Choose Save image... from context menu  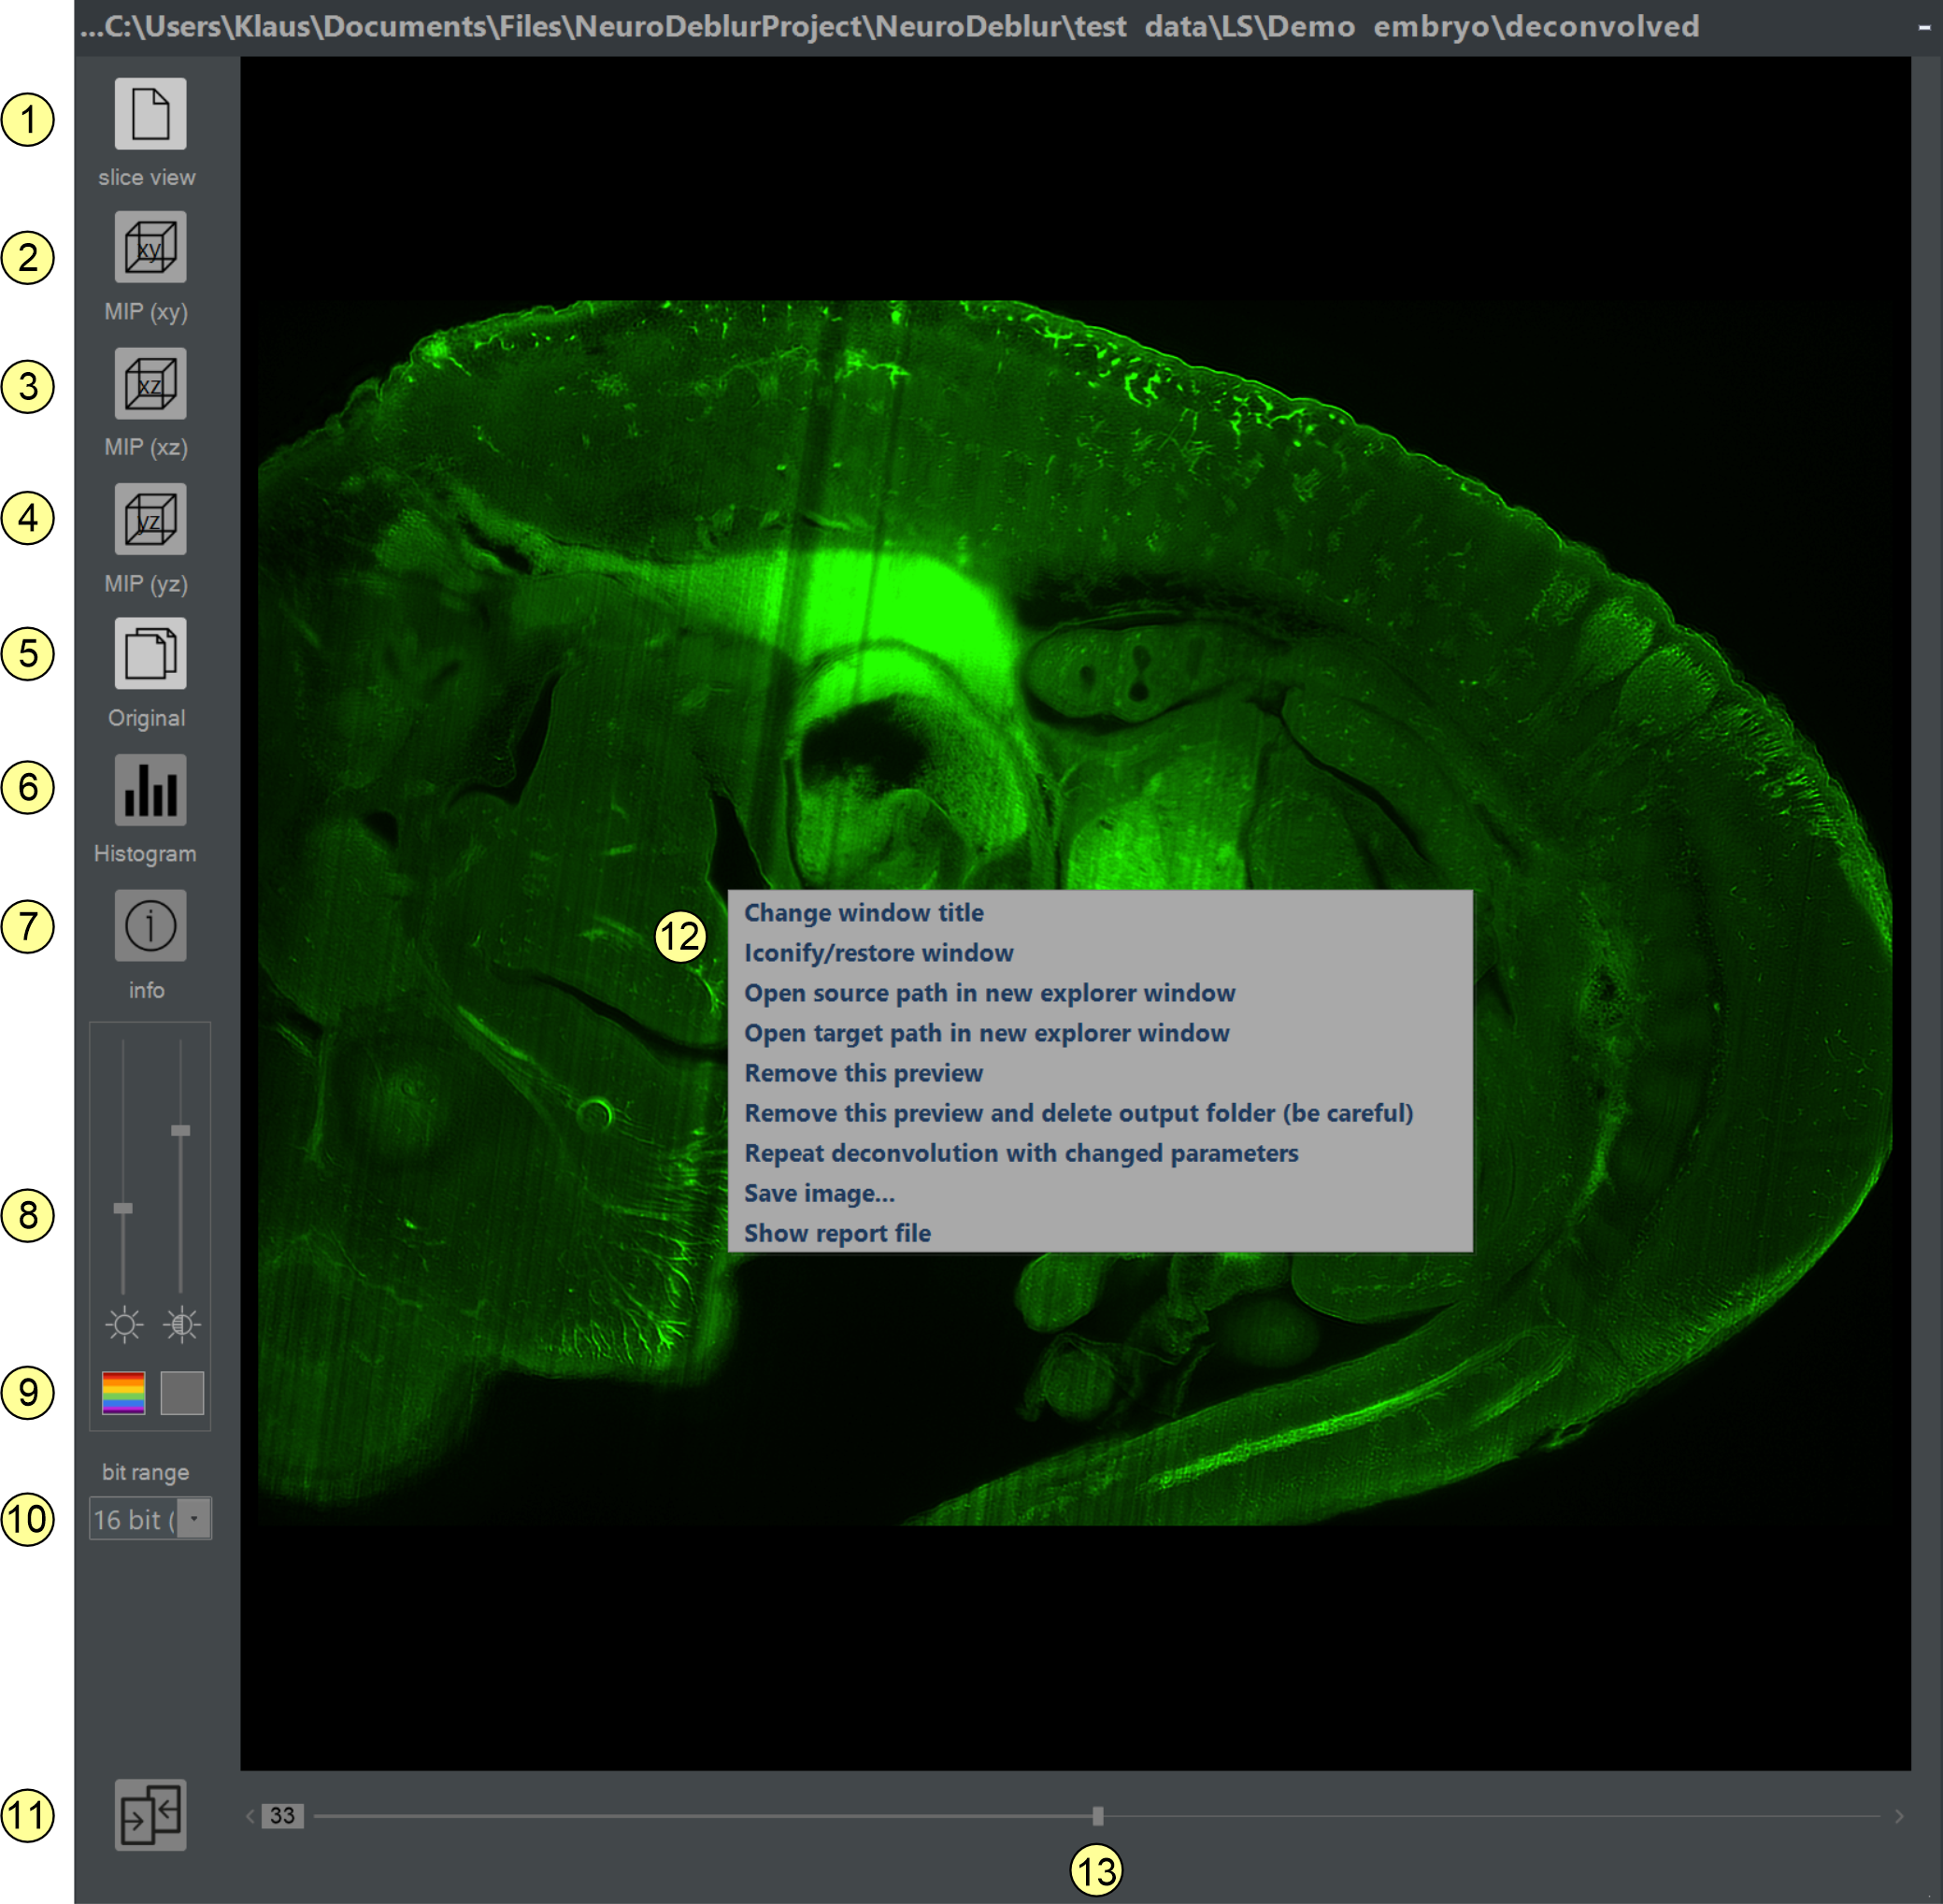click(x=819, y=1193)
